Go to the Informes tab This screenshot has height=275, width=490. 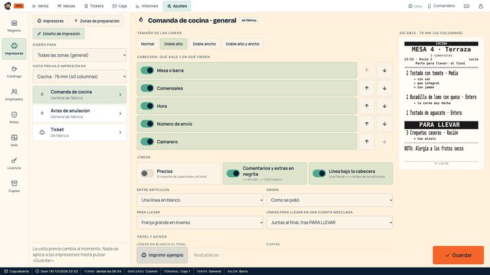coord(147,6)
